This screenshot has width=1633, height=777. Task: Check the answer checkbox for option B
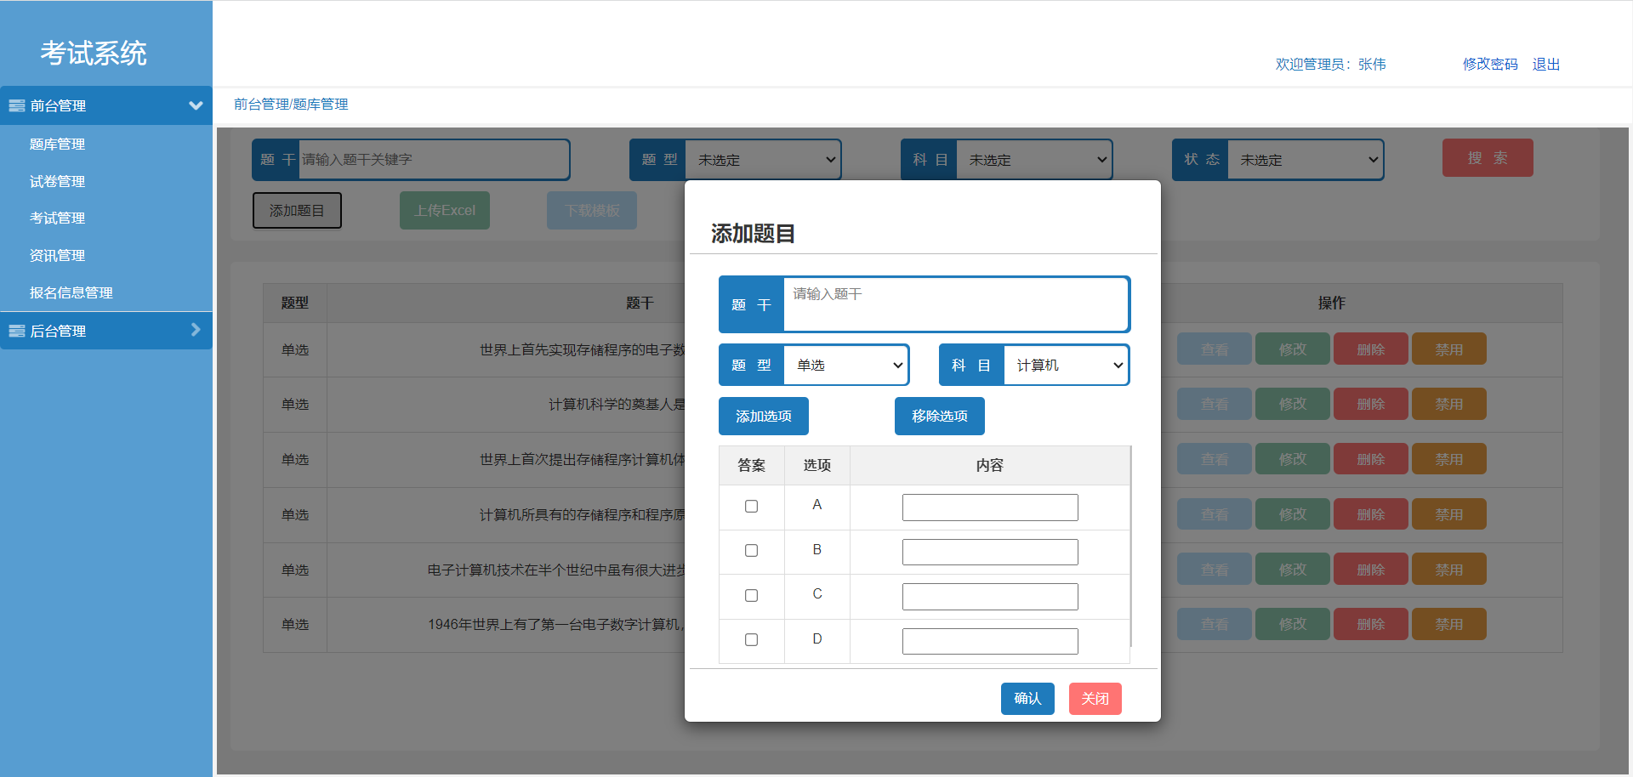(751, 550)
